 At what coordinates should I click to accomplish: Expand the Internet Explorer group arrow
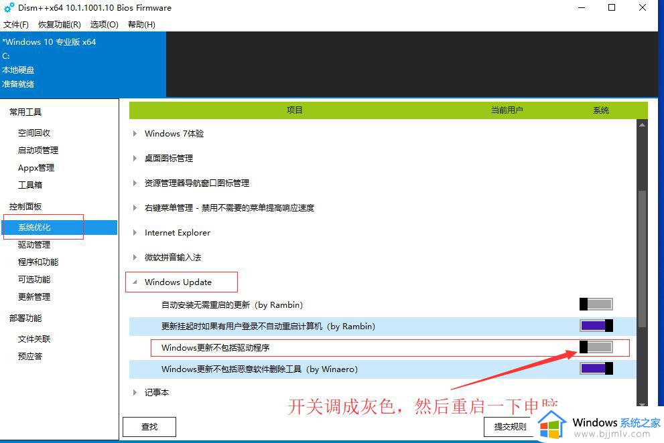pyautogui.click(x=135, y=233)
